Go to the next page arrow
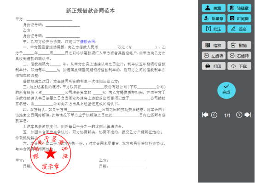Screen dimensions: 255x183 click(x=239, y=115)
